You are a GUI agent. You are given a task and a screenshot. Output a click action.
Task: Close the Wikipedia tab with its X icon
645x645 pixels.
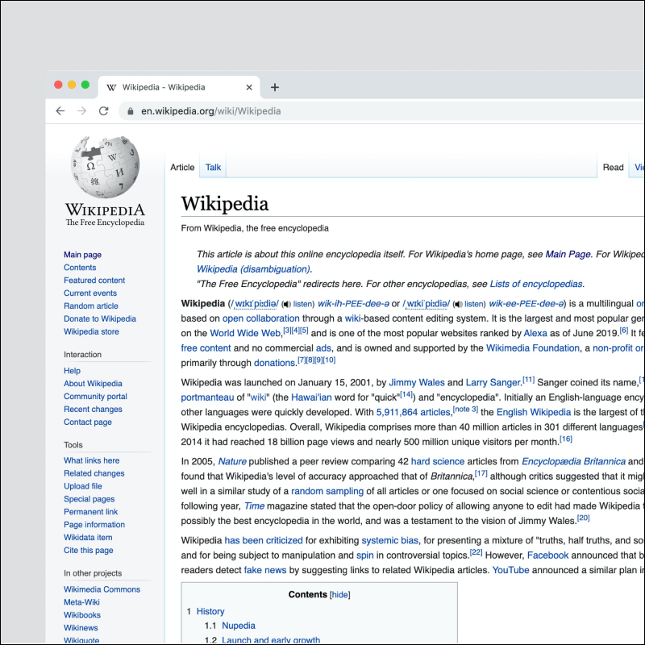[x=249, y=87]
